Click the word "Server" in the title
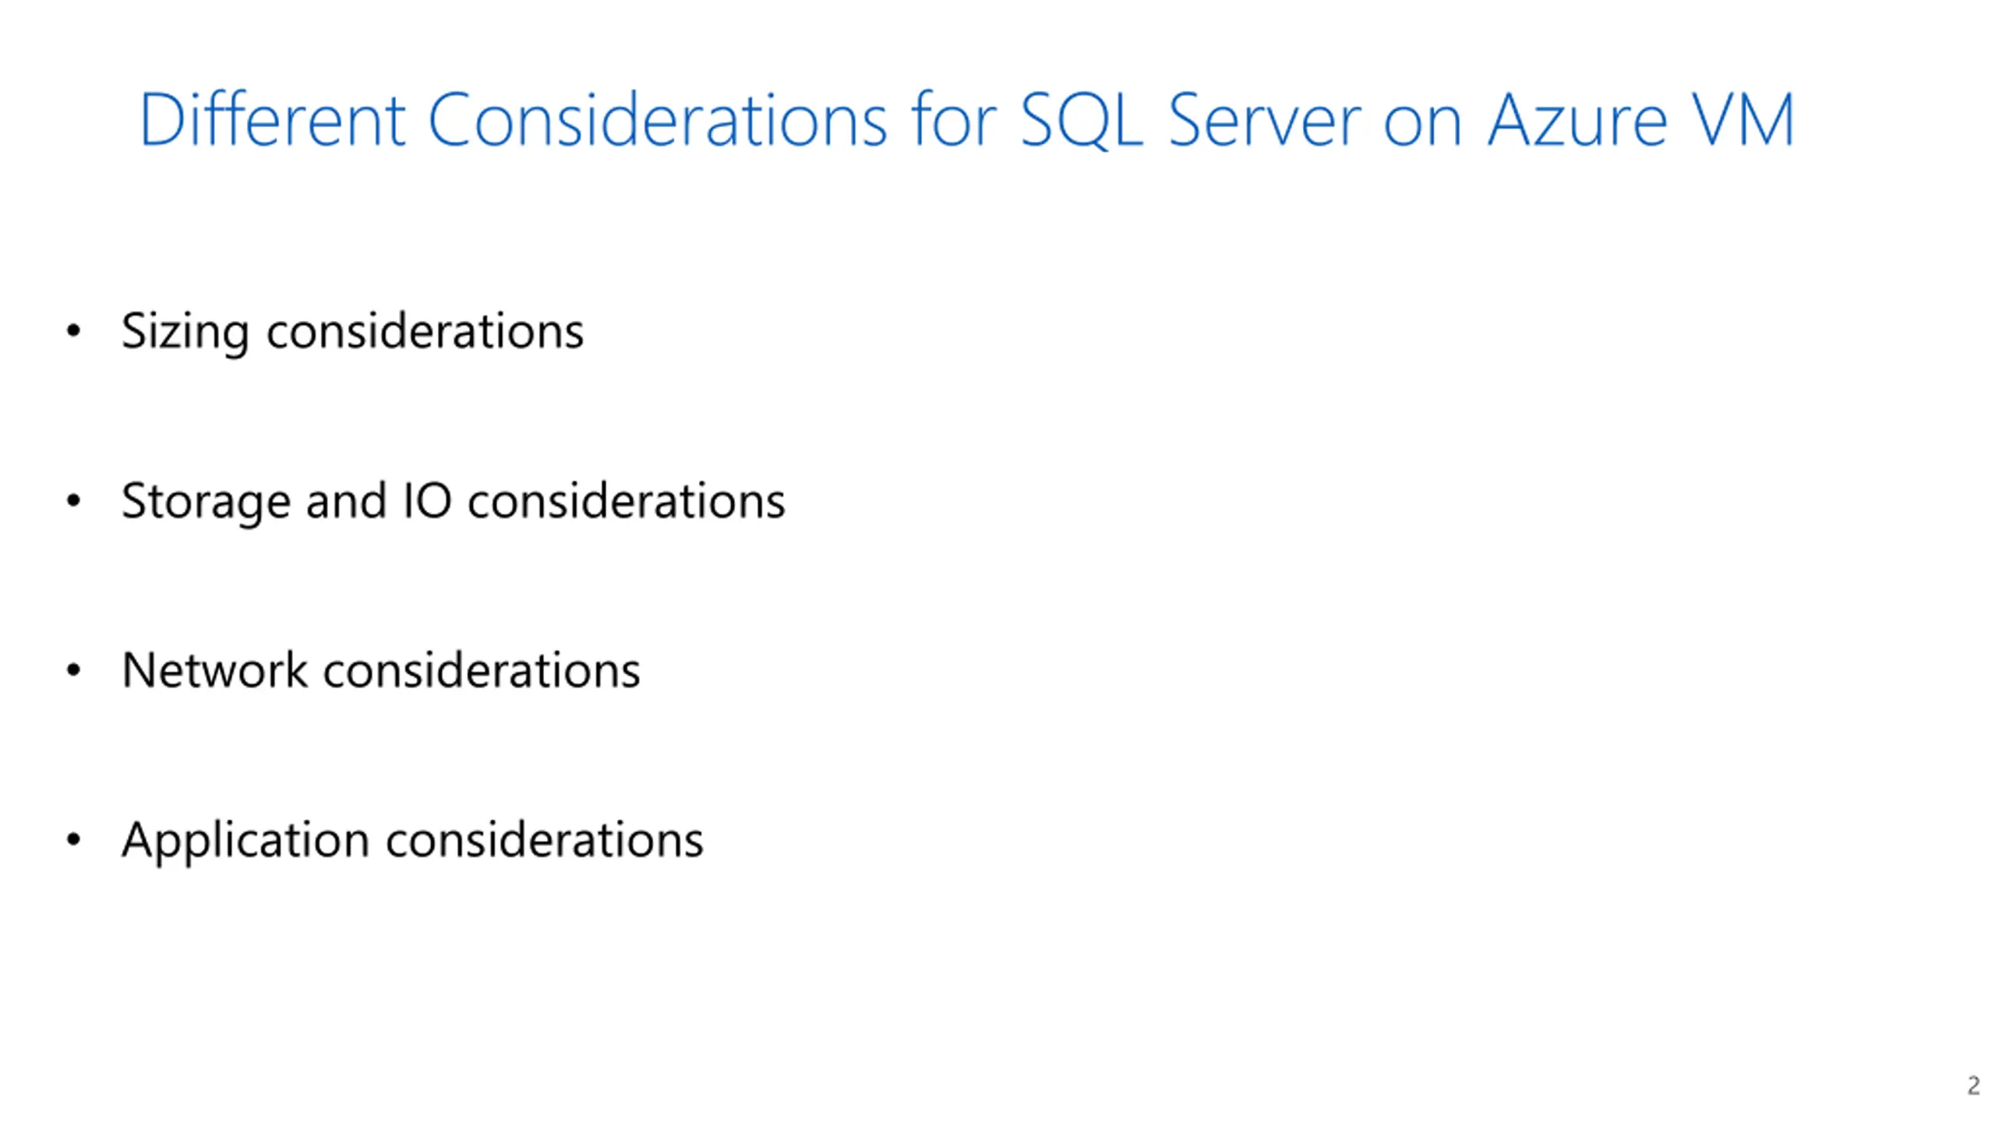This screenshot has height=1122, width=1995. pyautogui.click(x=1264, y=120)
